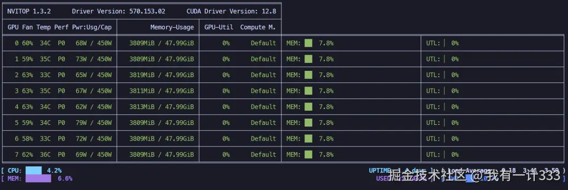Click GPU 5 power reading 79W / 450W
This screenshot has width=568, height=190.
[x=94, y=122]
